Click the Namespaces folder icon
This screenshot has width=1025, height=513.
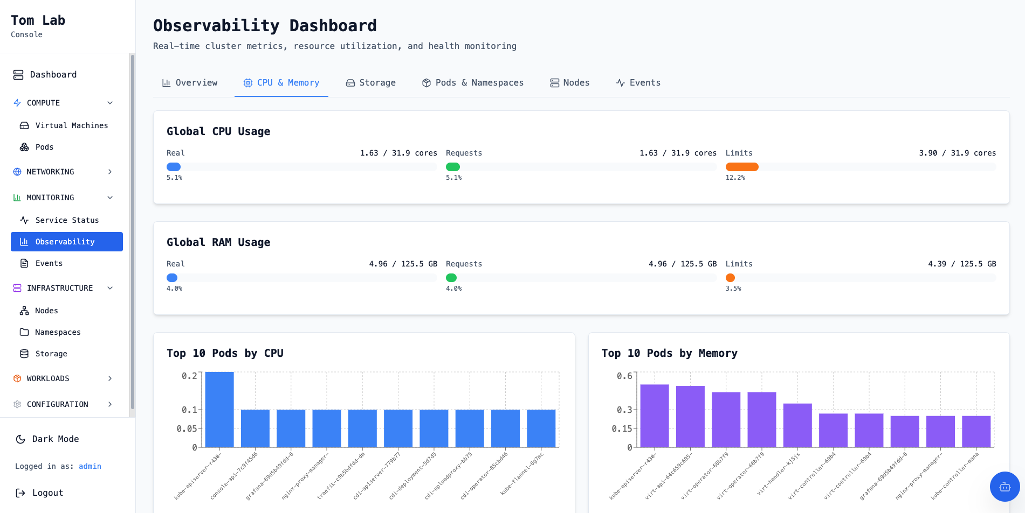click(x=24, y=332)
